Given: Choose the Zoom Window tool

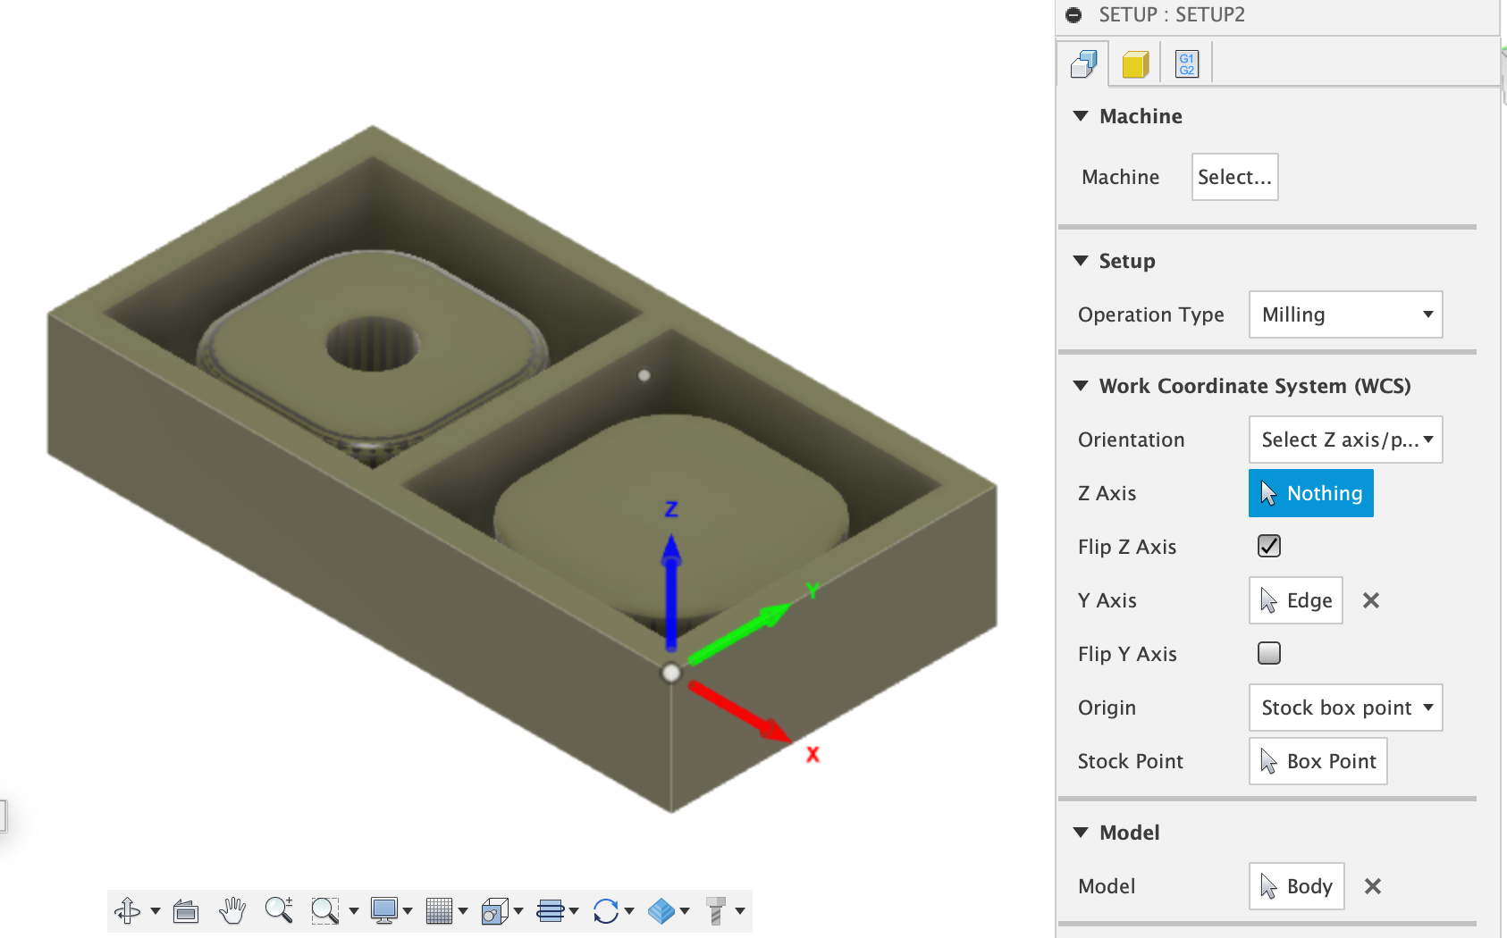Looking at the screenshot, I should (324, 910).
